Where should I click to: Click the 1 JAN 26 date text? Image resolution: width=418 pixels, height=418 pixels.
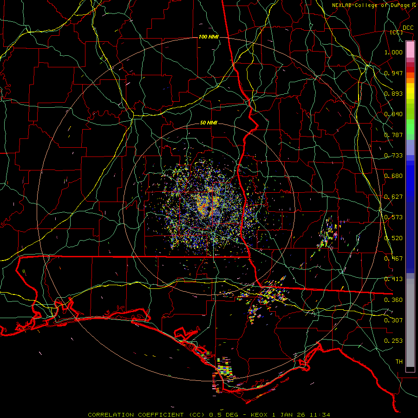289,415
